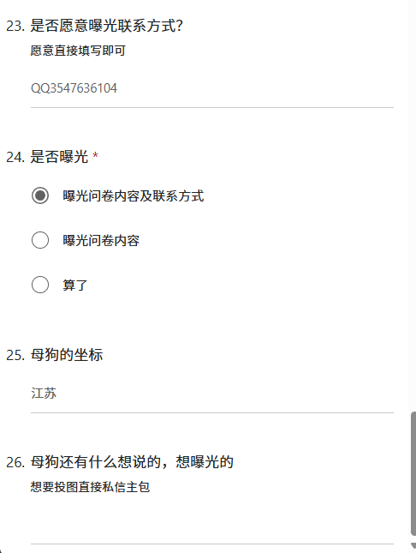Click the 算了 option label text
This screenshot has width=416, height=553.
75,285
